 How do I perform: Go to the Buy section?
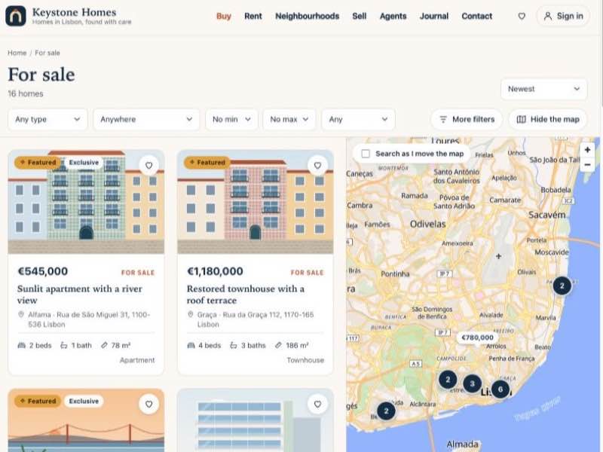(x=224, y=16)
